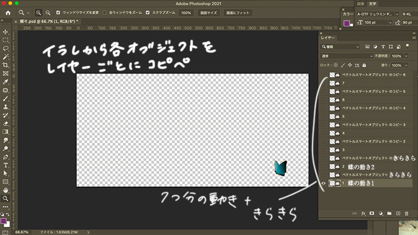Switch to the 文字 tab

coord(373,4)
